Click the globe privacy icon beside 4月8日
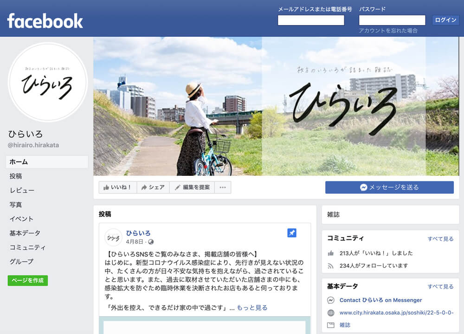Image resolution: width=464 pixels, height=334 pixels. 151,242
